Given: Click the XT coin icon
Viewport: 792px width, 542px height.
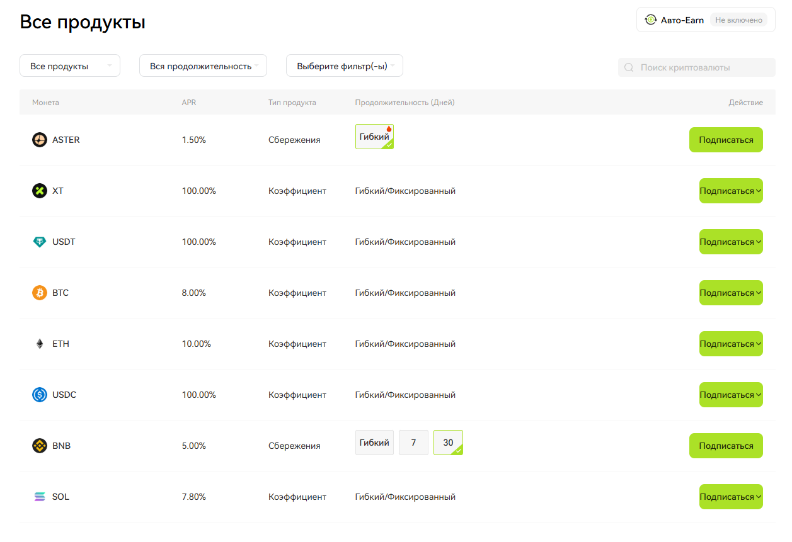Looking at the screenshot, I should tap(40, 191).
